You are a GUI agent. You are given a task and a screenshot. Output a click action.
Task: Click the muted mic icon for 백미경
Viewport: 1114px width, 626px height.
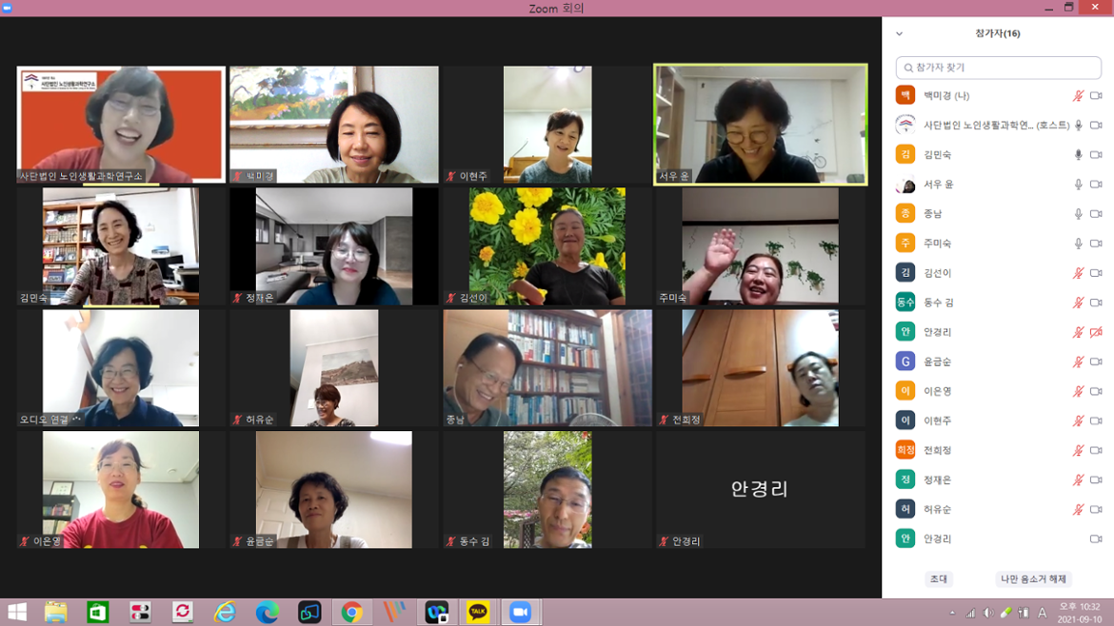click(x=1078, y=96)
